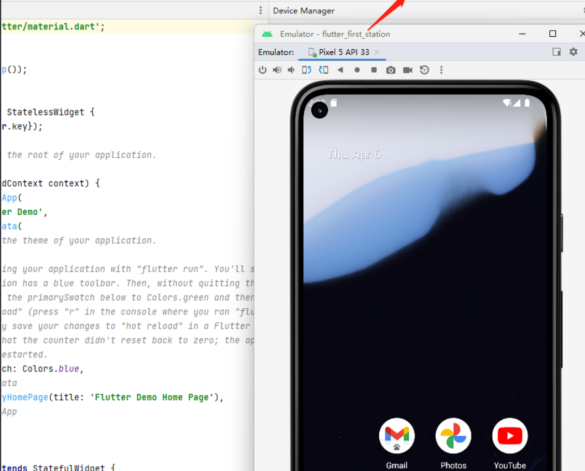585x471 pixels.
Task: Open editor tab options three-dot menu
Action: point(261,10)
